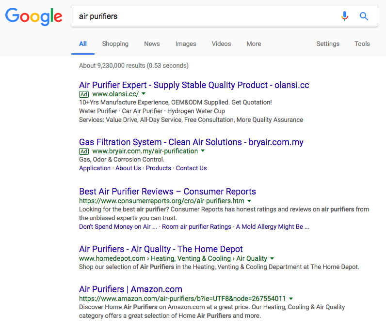Open Gas Filtration System bryair ad title

[191, 142]
